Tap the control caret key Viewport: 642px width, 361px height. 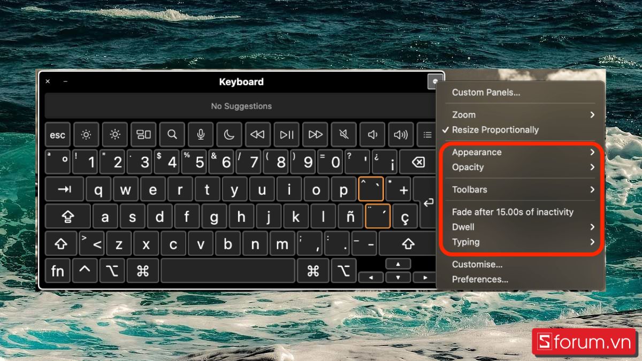[85, 271]
